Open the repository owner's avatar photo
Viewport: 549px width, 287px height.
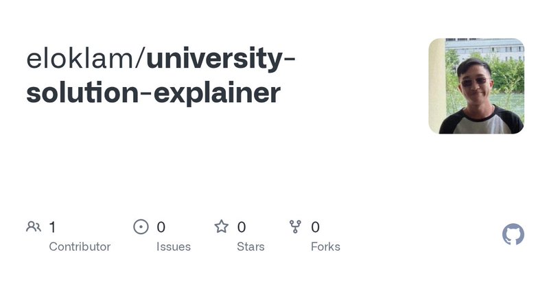click(476, 86)
